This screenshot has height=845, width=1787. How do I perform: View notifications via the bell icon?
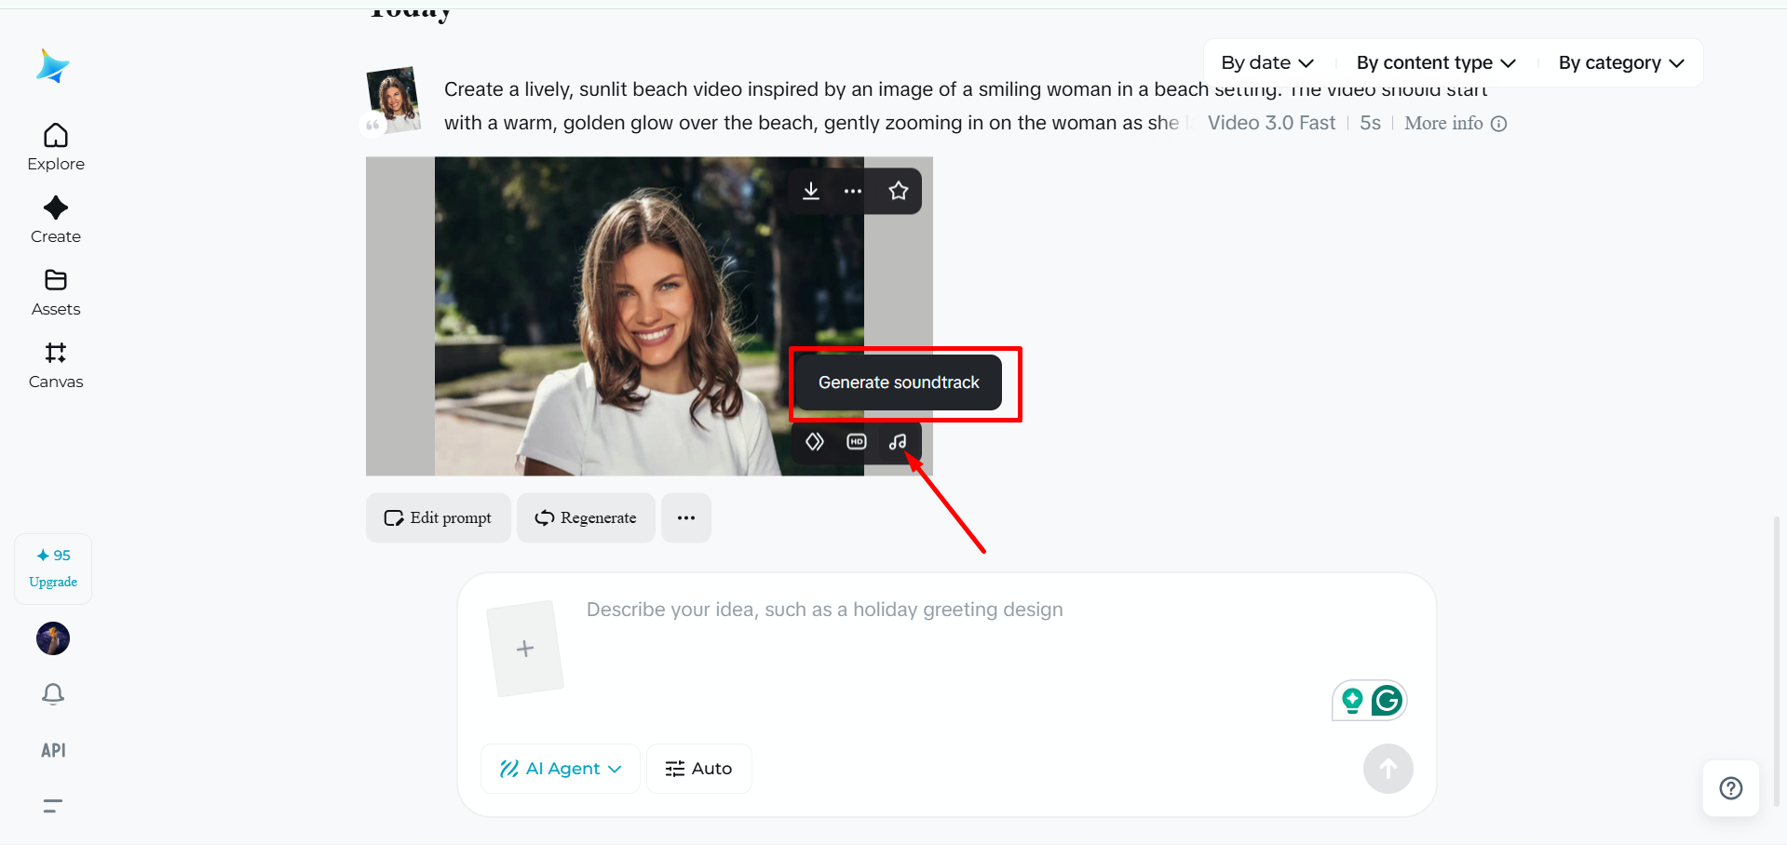pos(53,694)
